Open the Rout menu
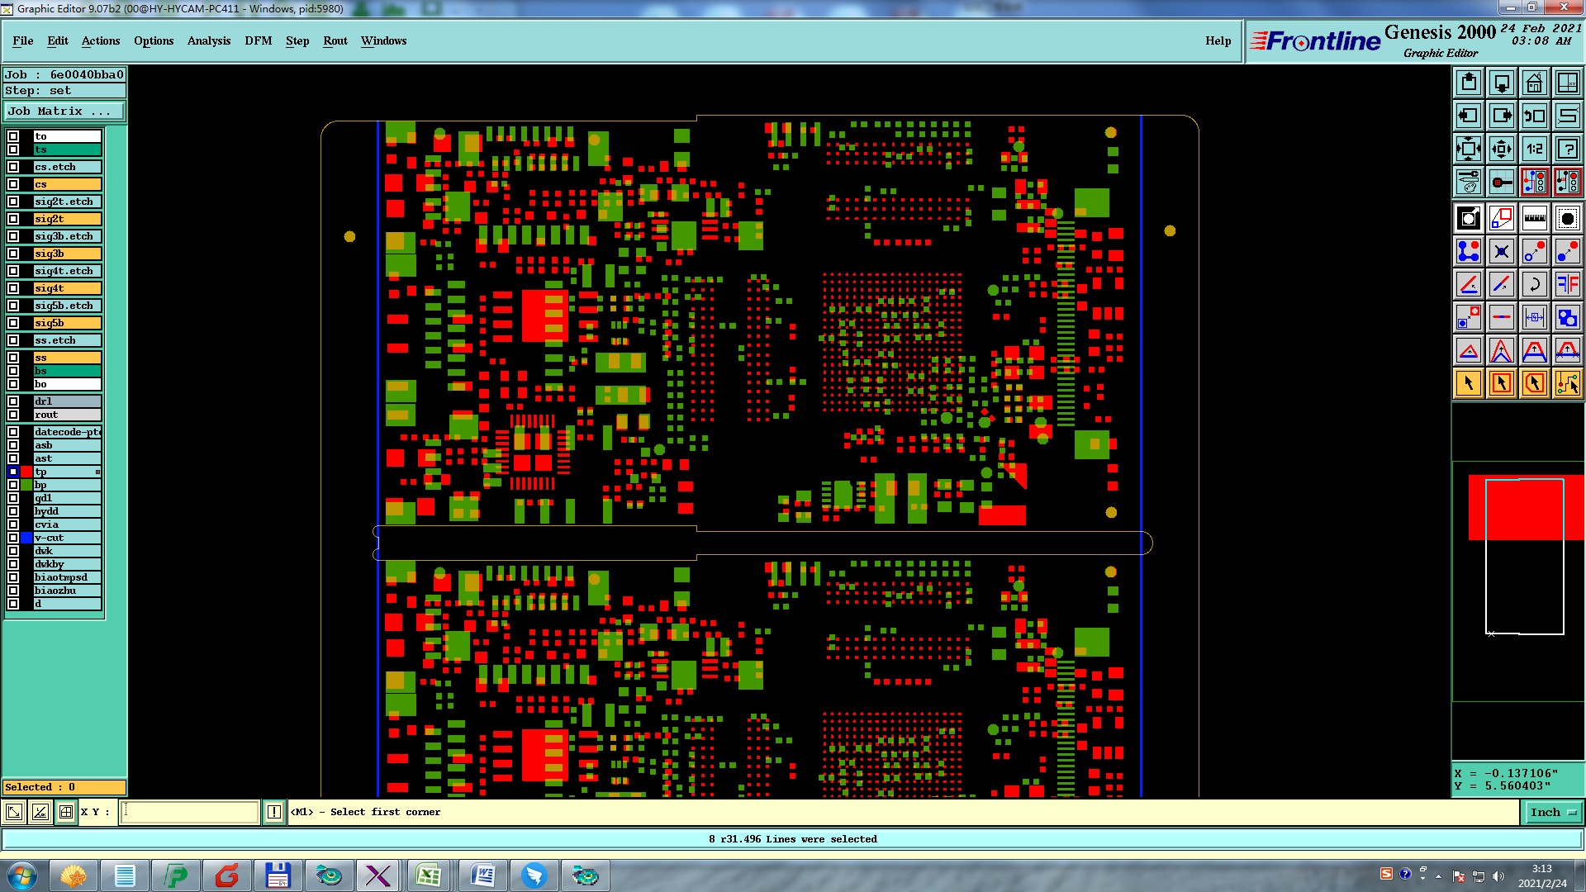 [335, 40]
